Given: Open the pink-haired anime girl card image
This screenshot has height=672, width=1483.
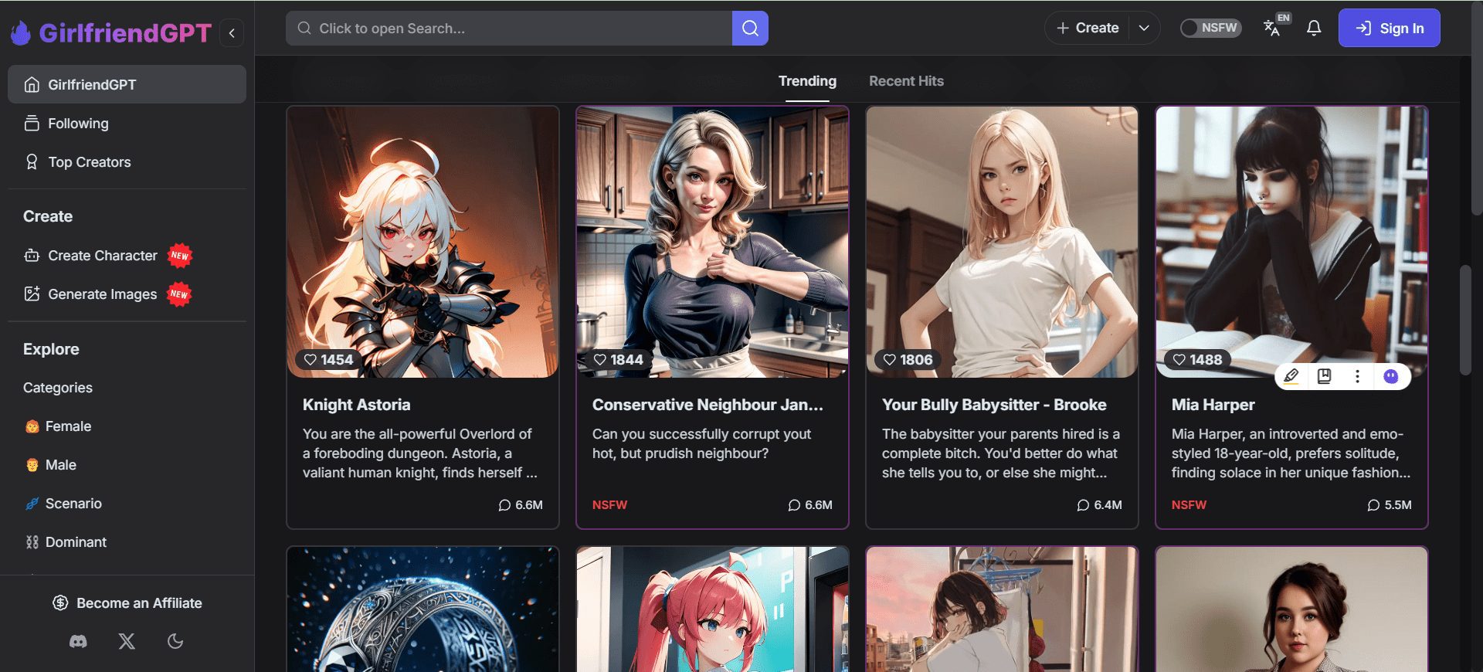Looking at the screenshot, I should pyautogui.click(x=712, y=609).
